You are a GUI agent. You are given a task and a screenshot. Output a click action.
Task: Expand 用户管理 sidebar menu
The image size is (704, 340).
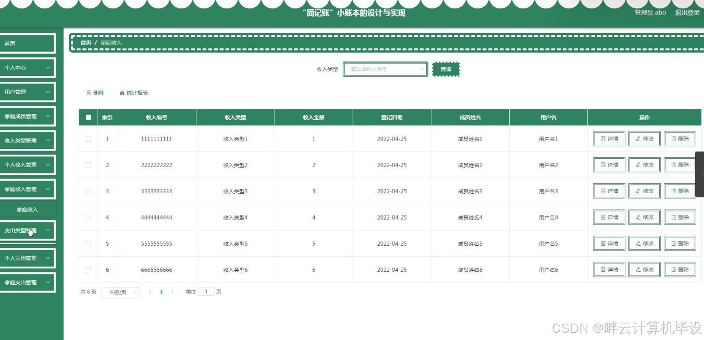[28, 92]
